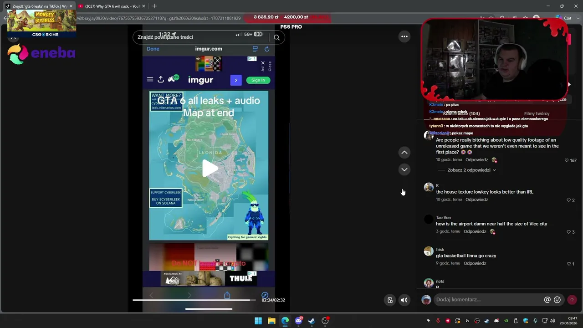Screen dimensions: 583x328
Task: Open a new browser tab
Action: click(154, 6)
